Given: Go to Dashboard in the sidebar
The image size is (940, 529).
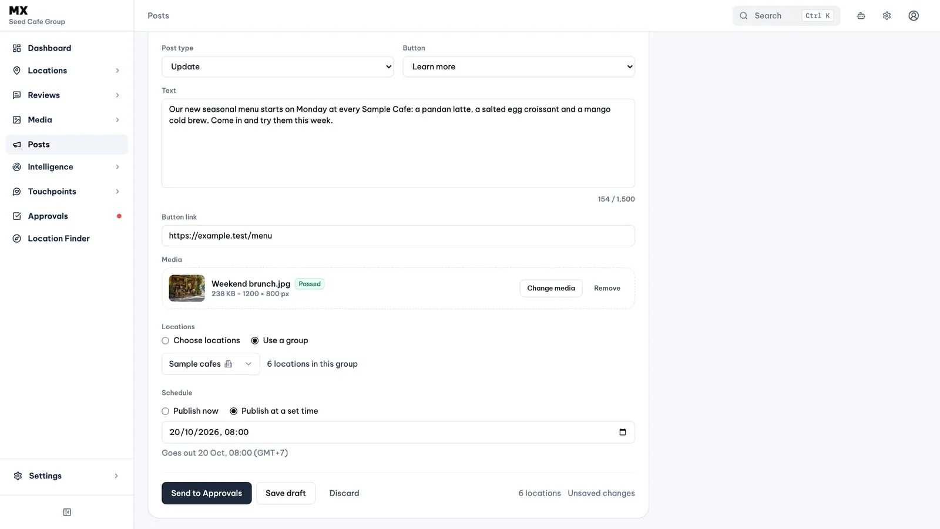Looking at the screenshot, I should 67,48.
